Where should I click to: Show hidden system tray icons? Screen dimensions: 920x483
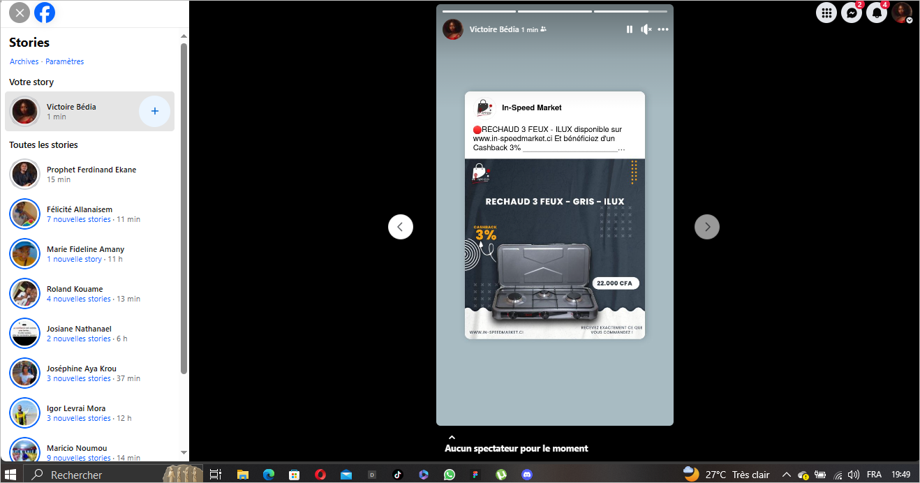pyautogui.click(x=786, y=475)
